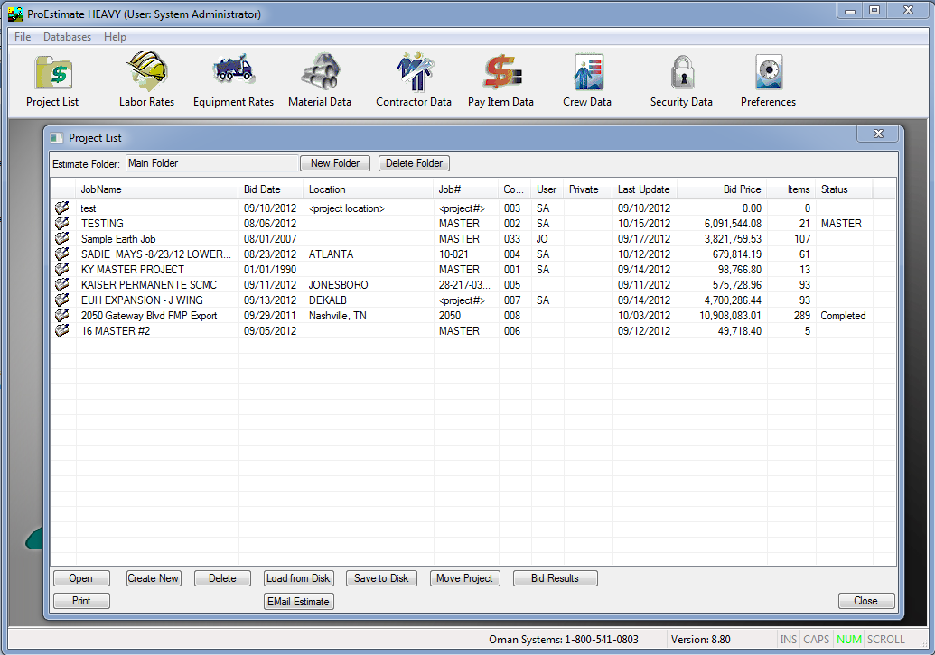935x655 pixels.
Task: Click bid price 10,908,083.01
Action: point(731,316)
